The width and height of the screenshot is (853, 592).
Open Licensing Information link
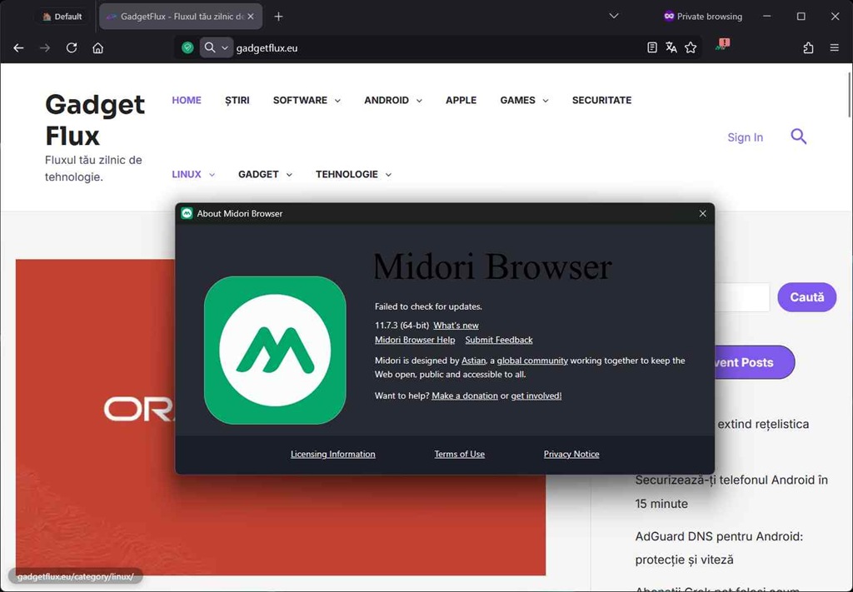[x=333, y=454]
